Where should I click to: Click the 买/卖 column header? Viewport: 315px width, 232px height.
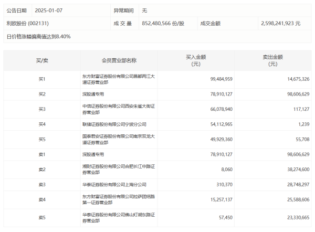(x=42, y=60)
